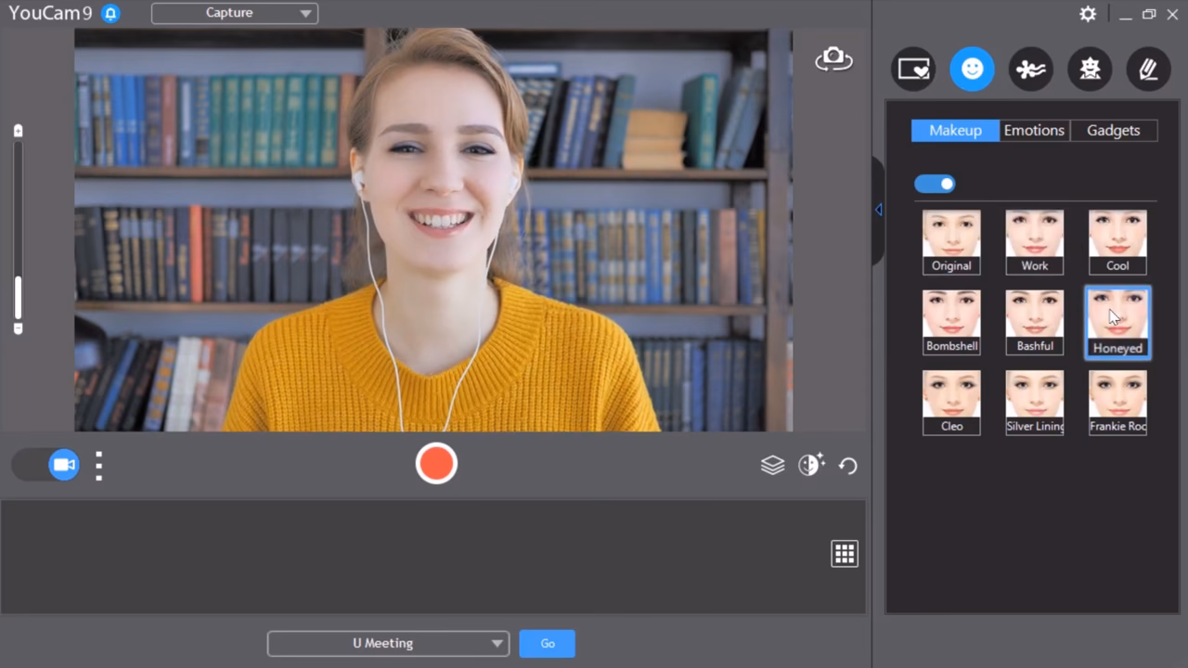Click the animated effects squiggle icon
This screenshot has width=1188, height=668.
pos(1031,69)
